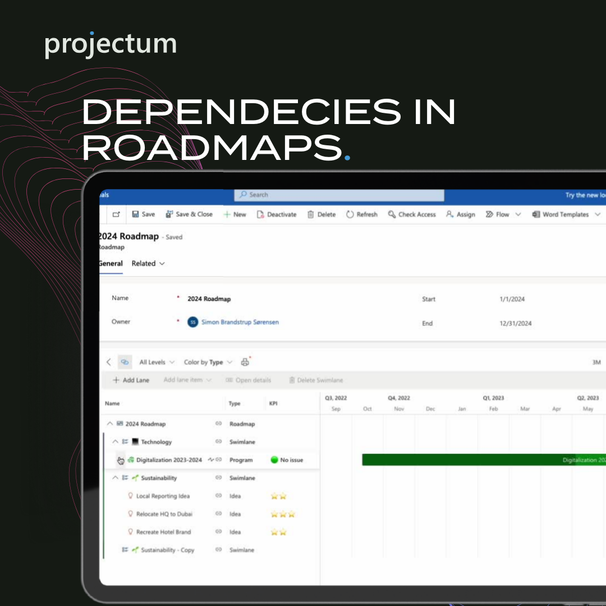Click link icon on 2024 Roadmap row

[218, 424]
